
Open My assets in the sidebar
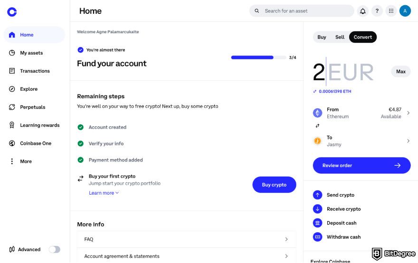pyautogui.click(x=31, y=53)
